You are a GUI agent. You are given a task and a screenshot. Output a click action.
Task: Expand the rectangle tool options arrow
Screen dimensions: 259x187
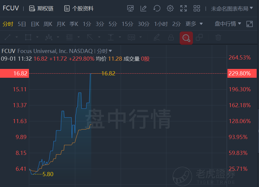click(x=37, y=37)
